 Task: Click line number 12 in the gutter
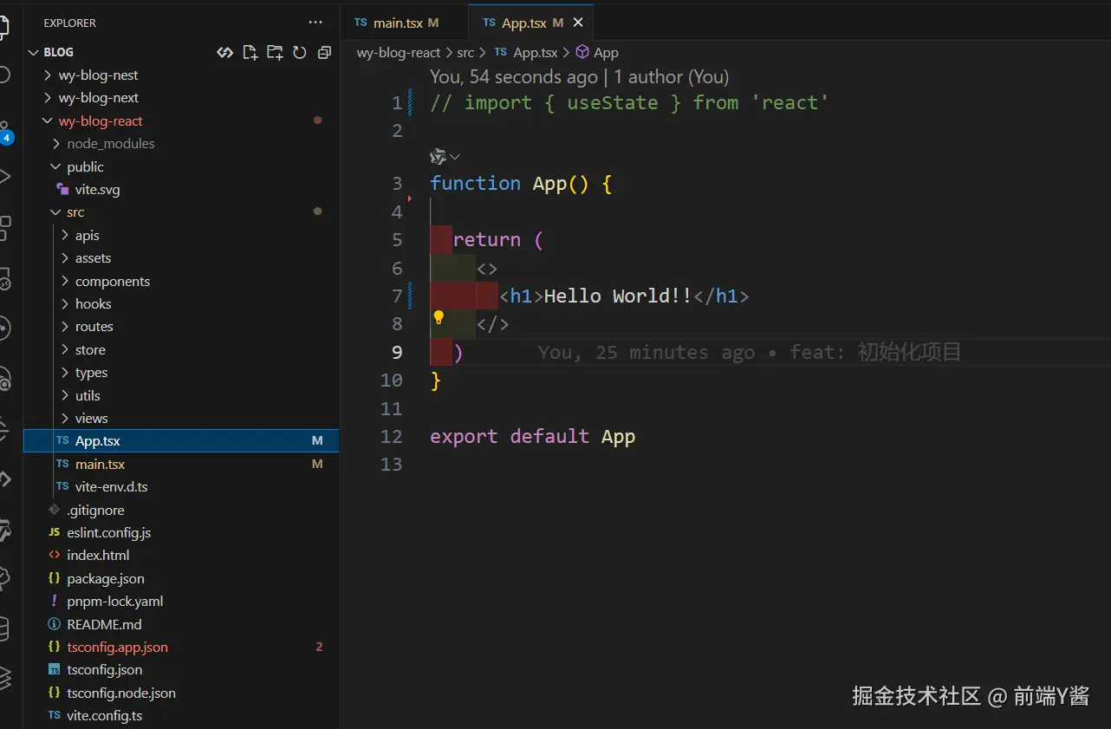[392, 436]
